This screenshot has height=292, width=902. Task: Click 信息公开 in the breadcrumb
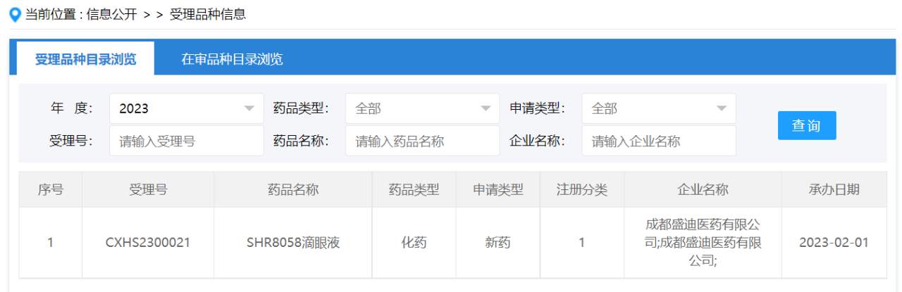[x=111, y=14]
